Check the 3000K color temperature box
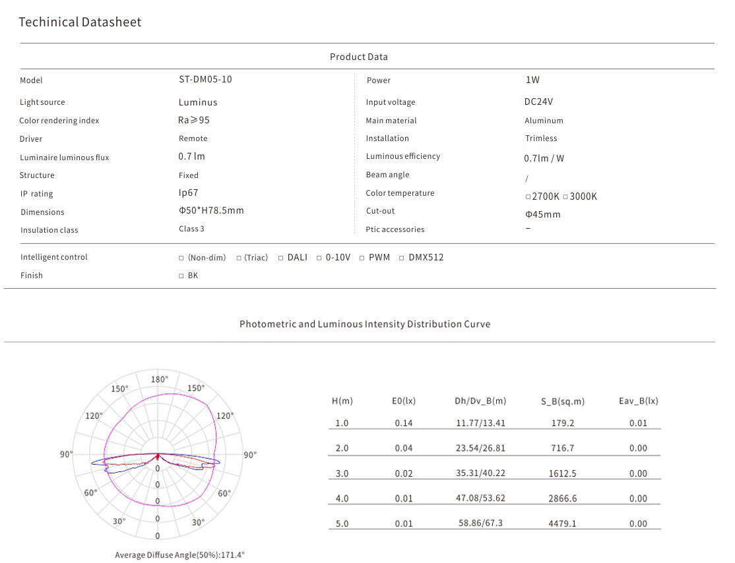The image size is (735, 563). pos(565,197)
